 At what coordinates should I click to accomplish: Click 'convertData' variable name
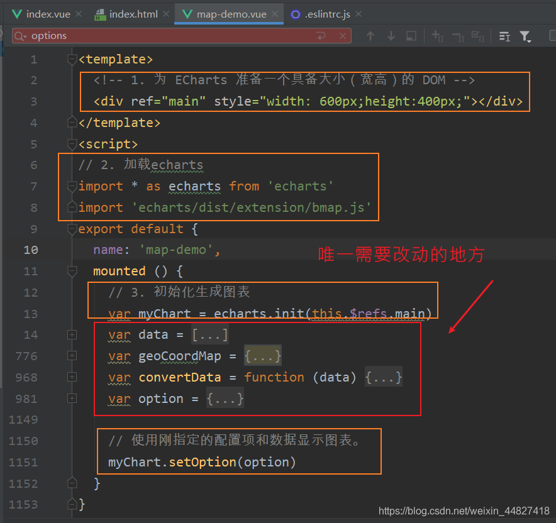pyautogui.click(x=180, y=377)
